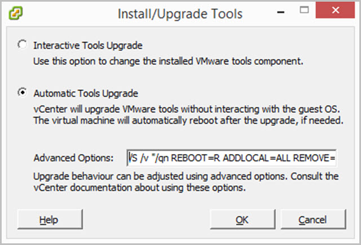Select the Automatic Tools Upgrade radio circle

(23, 93)
